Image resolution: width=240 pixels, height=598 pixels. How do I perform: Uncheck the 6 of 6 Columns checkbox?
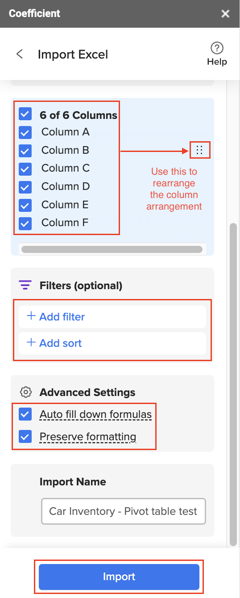[x=25, y=114]
